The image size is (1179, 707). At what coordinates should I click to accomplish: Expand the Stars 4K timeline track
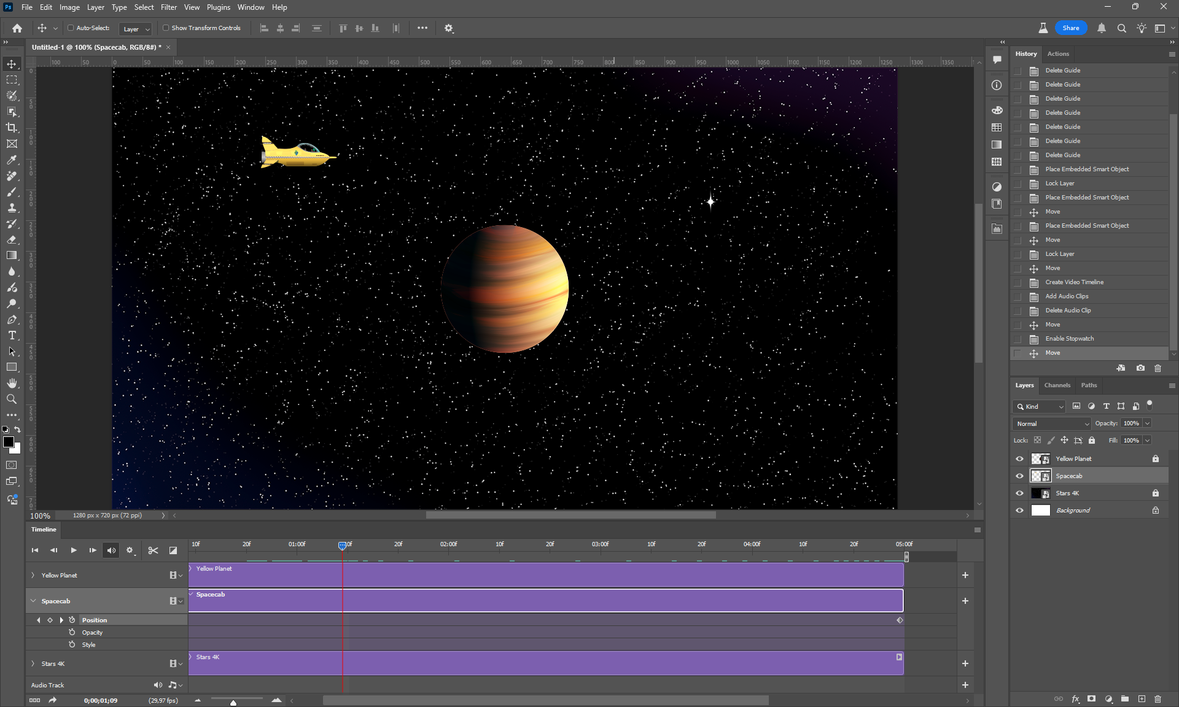33,663
